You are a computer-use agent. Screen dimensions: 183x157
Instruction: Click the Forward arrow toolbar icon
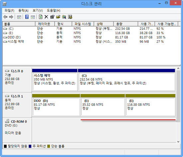11,17
